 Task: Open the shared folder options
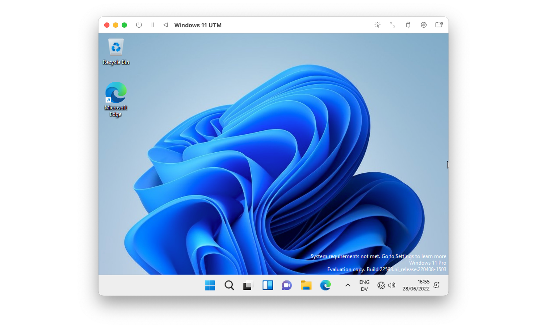point(439,25)
